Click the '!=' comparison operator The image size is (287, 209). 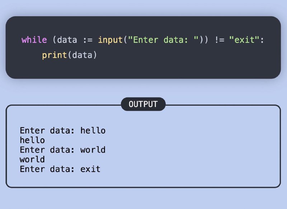tap(220, 40)
